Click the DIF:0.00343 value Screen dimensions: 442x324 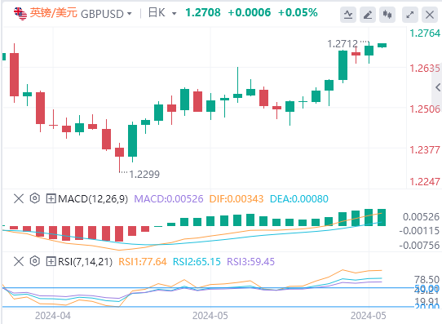coord(236,199)
